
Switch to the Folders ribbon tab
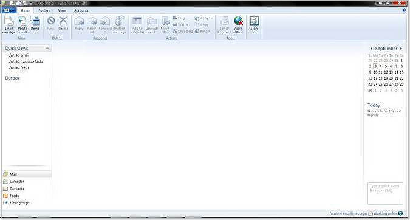coord(44,10)
